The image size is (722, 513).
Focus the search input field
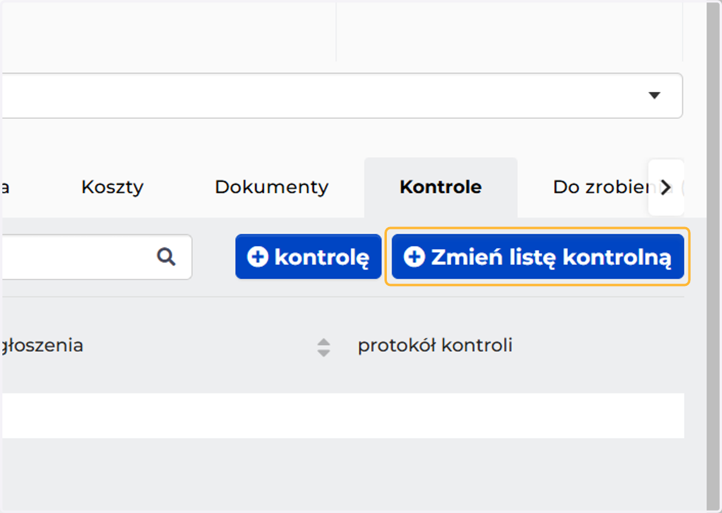(96, 257)
